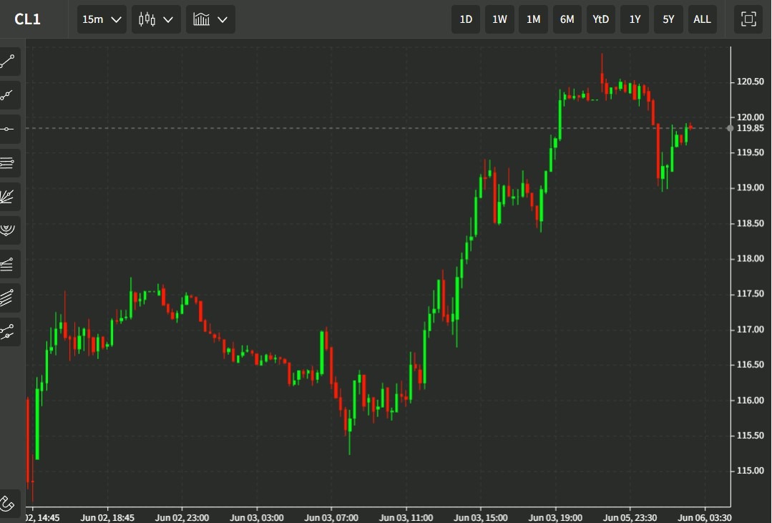Click the 118.50 price axis label
Screen dimensions: 772x523
tap(750, 223)
